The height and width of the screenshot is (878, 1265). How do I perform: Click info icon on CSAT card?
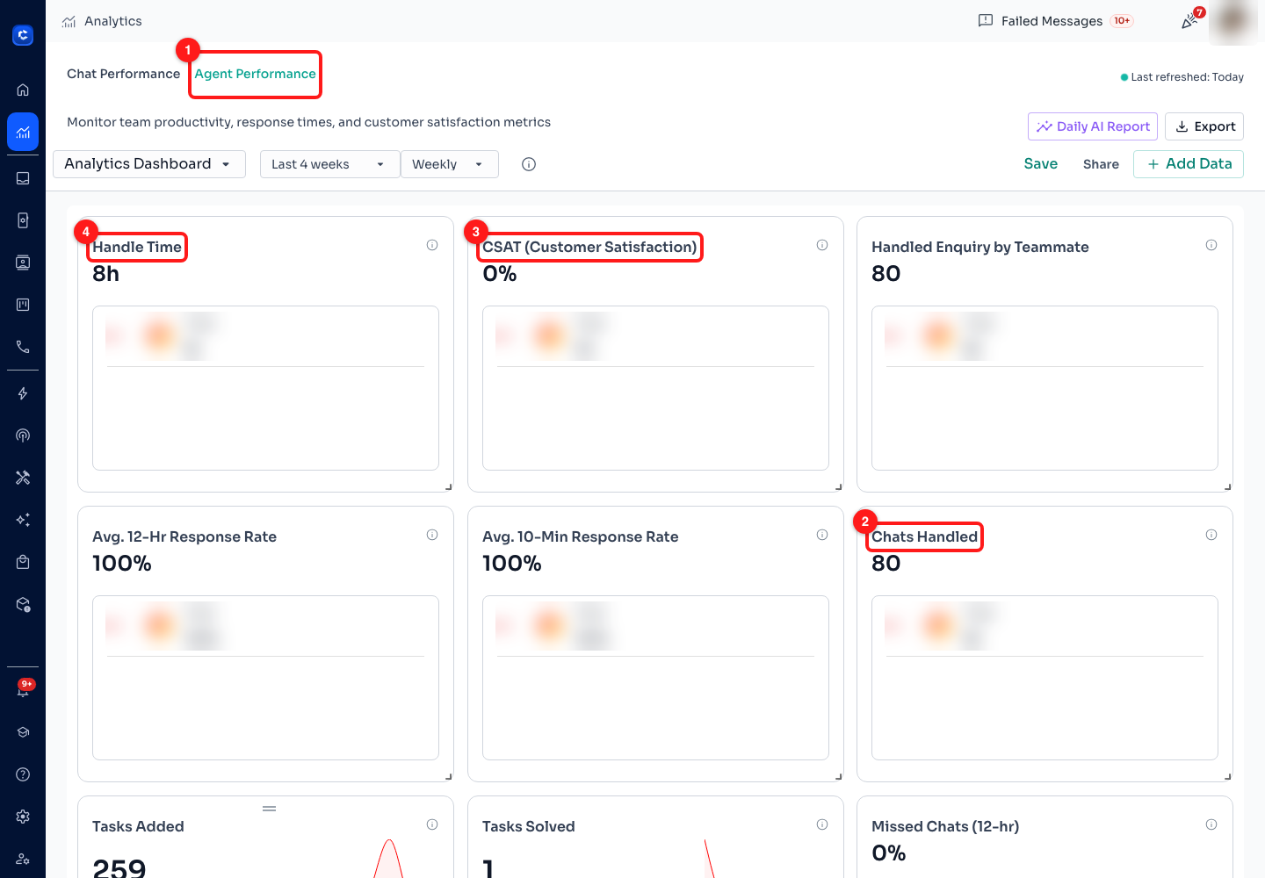(822, 245)
